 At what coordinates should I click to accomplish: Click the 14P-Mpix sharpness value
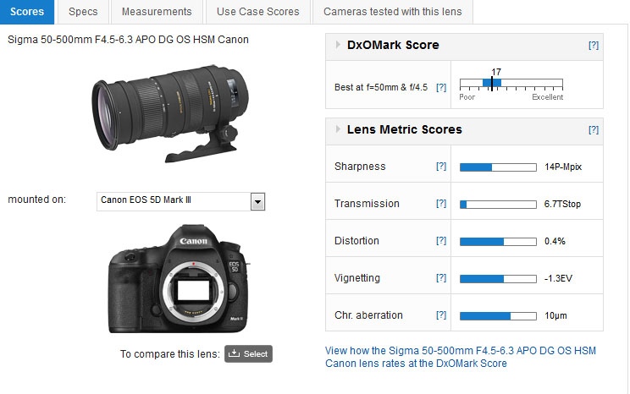tap(563, 167)
